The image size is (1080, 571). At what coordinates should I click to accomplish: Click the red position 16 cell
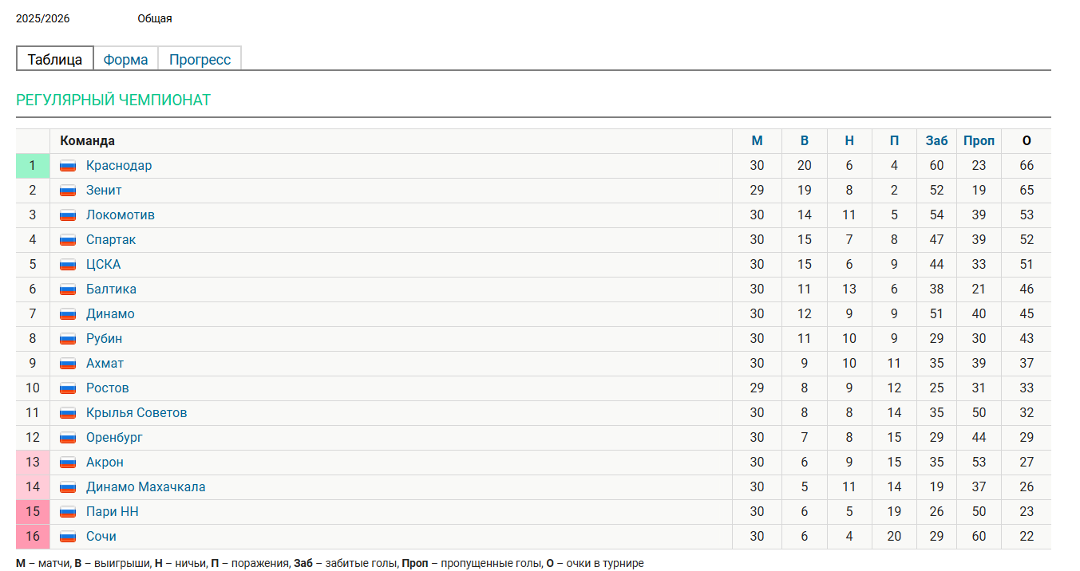click(33, 537)
